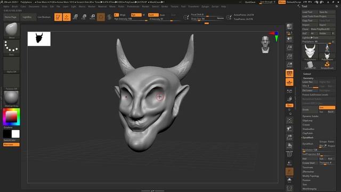341x192 pixels.
Task: Toggle the lock camera icon
Action: tap(289, 99)
